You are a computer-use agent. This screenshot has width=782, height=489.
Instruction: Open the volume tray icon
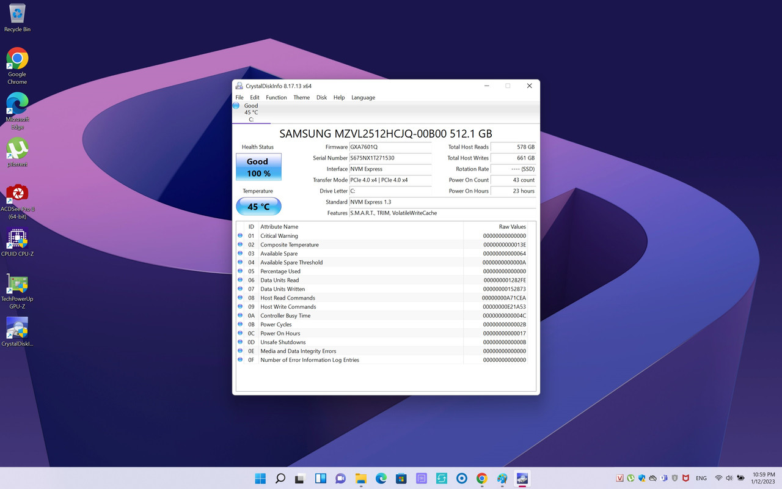point(729,478)
